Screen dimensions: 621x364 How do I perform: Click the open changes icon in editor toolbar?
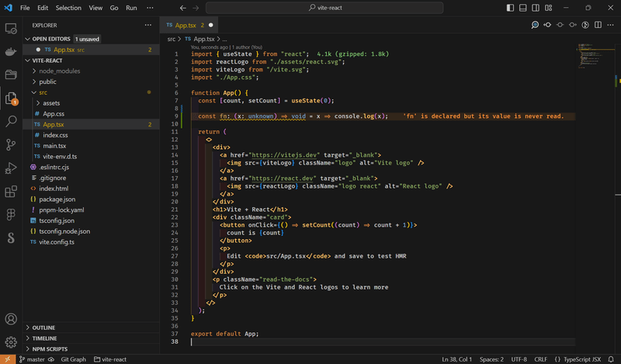point(547,25)
